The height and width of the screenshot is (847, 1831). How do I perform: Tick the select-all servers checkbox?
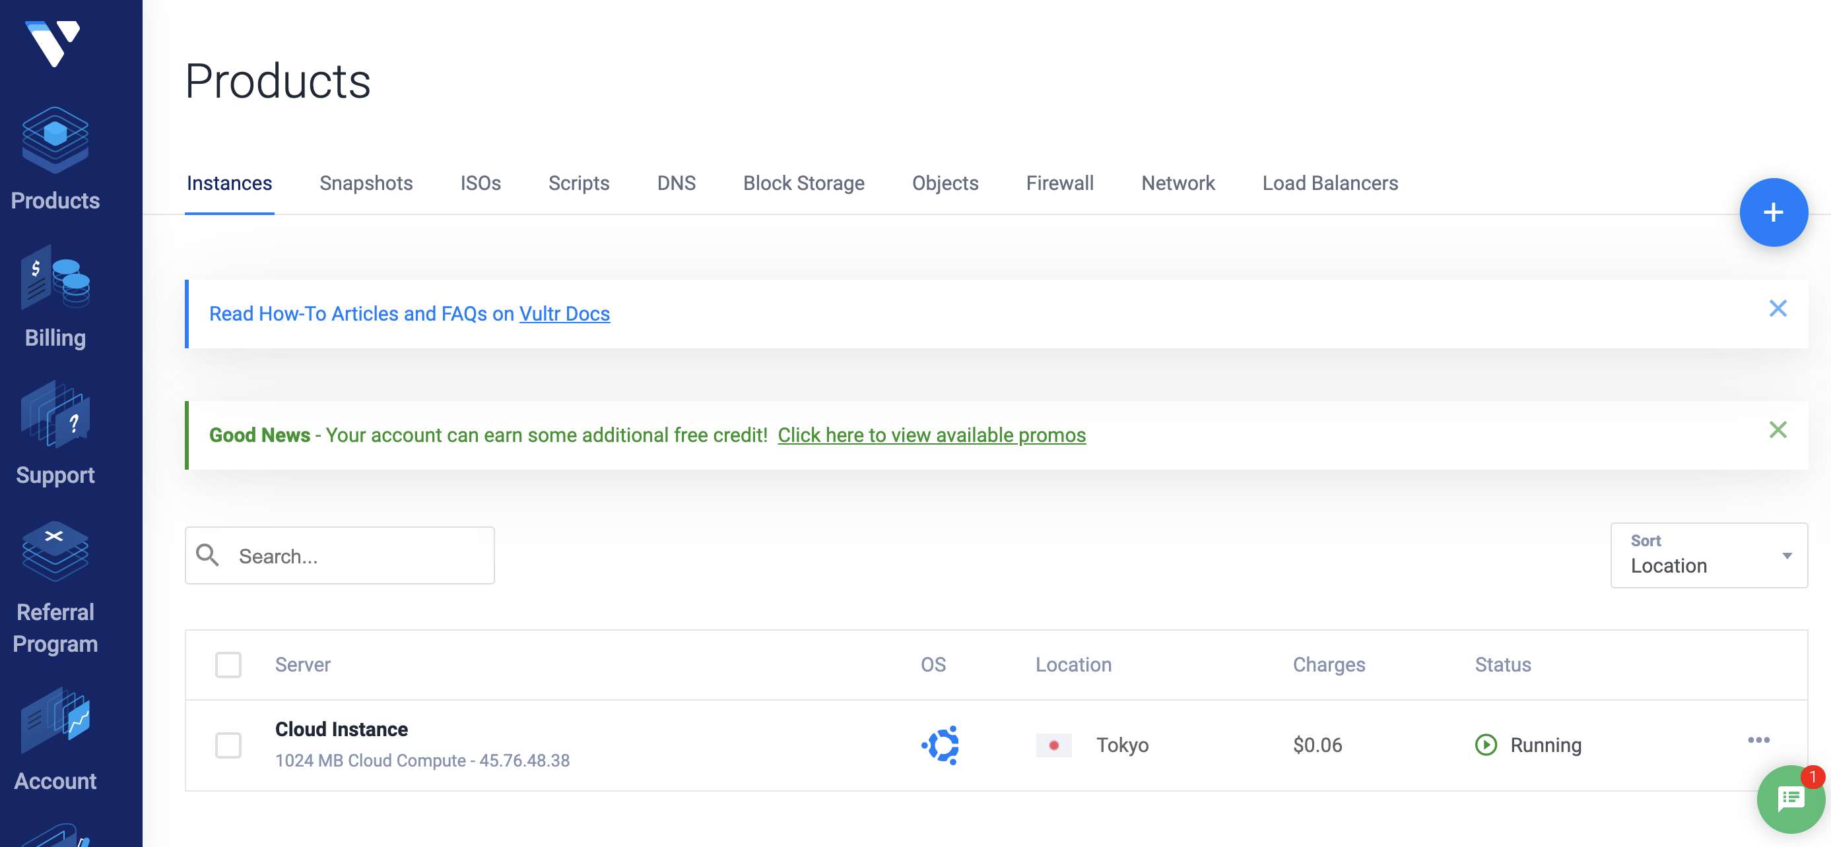click(228, 664)
